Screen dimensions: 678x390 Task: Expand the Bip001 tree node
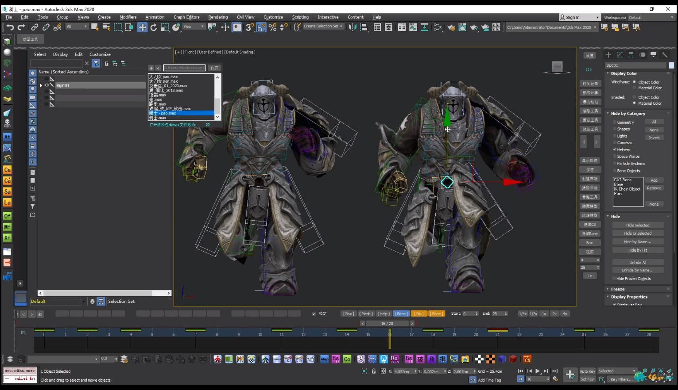[x=41, y=85]
